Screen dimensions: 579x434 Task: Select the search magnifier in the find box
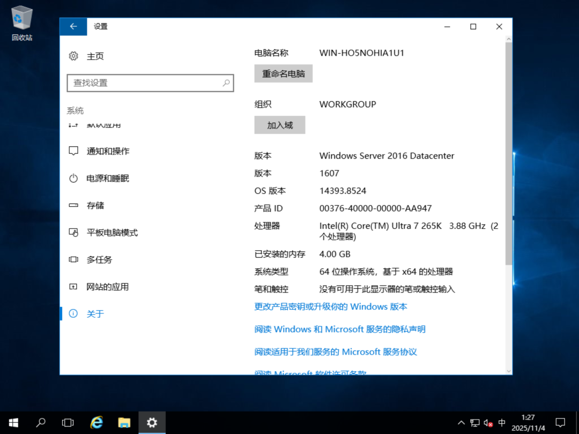pyautogui.click(x=226, y=83)
